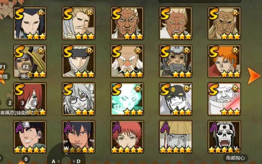The height and width of the screenshot is (164, 262).
Task: Choose the smiling A-rank ninja with forehead protector
Action: pyautogui.click(x=30, y=137)
